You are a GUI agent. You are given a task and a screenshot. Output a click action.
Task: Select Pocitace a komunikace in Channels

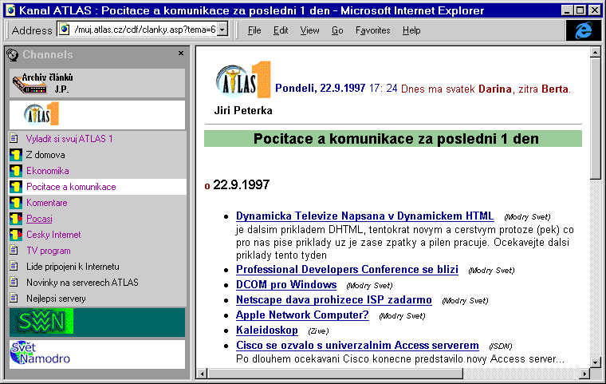71,187
